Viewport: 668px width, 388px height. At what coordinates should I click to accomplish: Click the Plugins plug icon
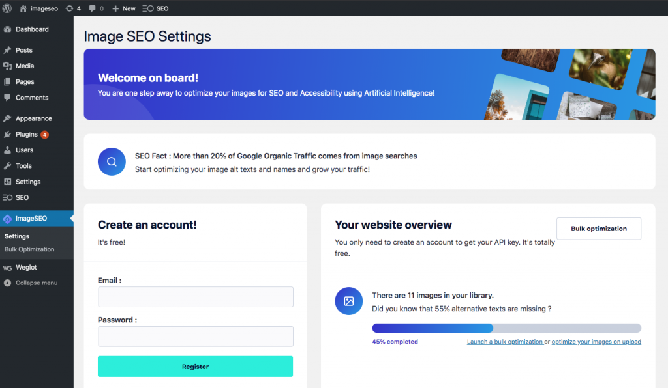coord(7,134)
